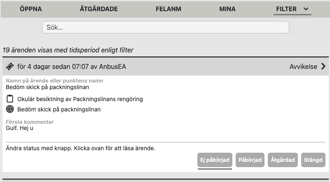Click the globe icon beside Bedöm skick
The width and height of the screenshot is (330, 182).
pyautogui.click(x=10, y=109)
